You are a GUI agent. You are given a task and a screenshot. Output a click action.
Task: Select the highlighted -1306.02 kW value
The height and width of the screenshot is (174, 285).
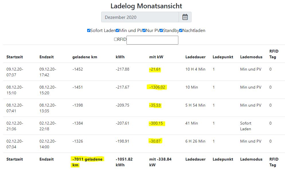(x=157, y=87)
